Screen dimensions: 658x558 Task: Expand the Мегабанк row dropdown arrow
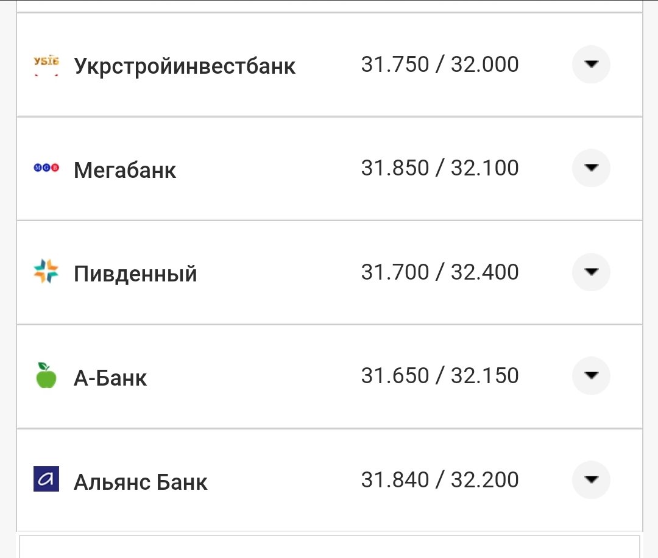(591, 168)
